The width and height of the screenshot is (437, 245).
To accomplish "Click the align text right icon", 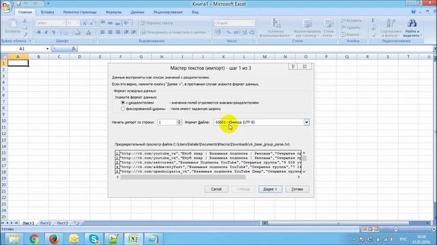I will pos(117,32).
